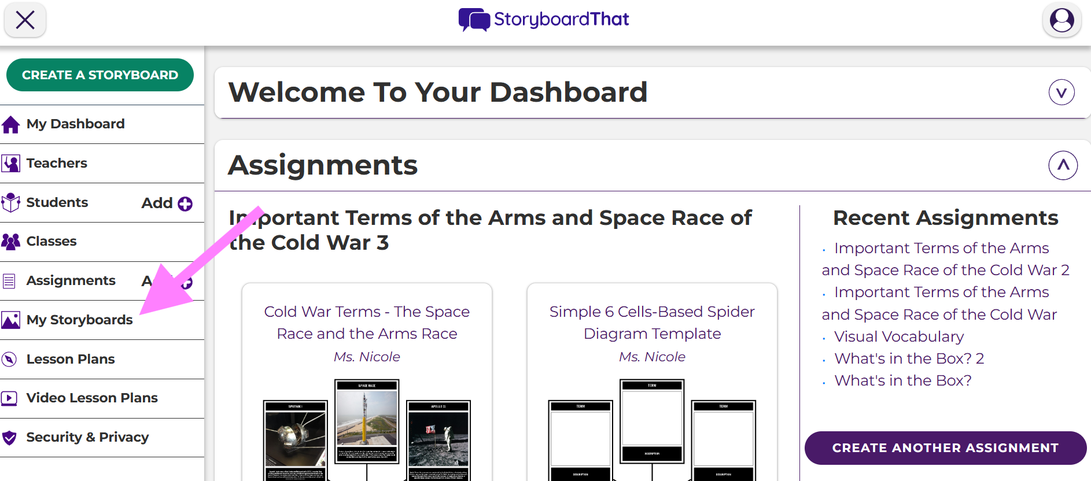1091x481 pixels.
Task: Click the My Dashboard house icon
Action: click(x=10, y=124)
